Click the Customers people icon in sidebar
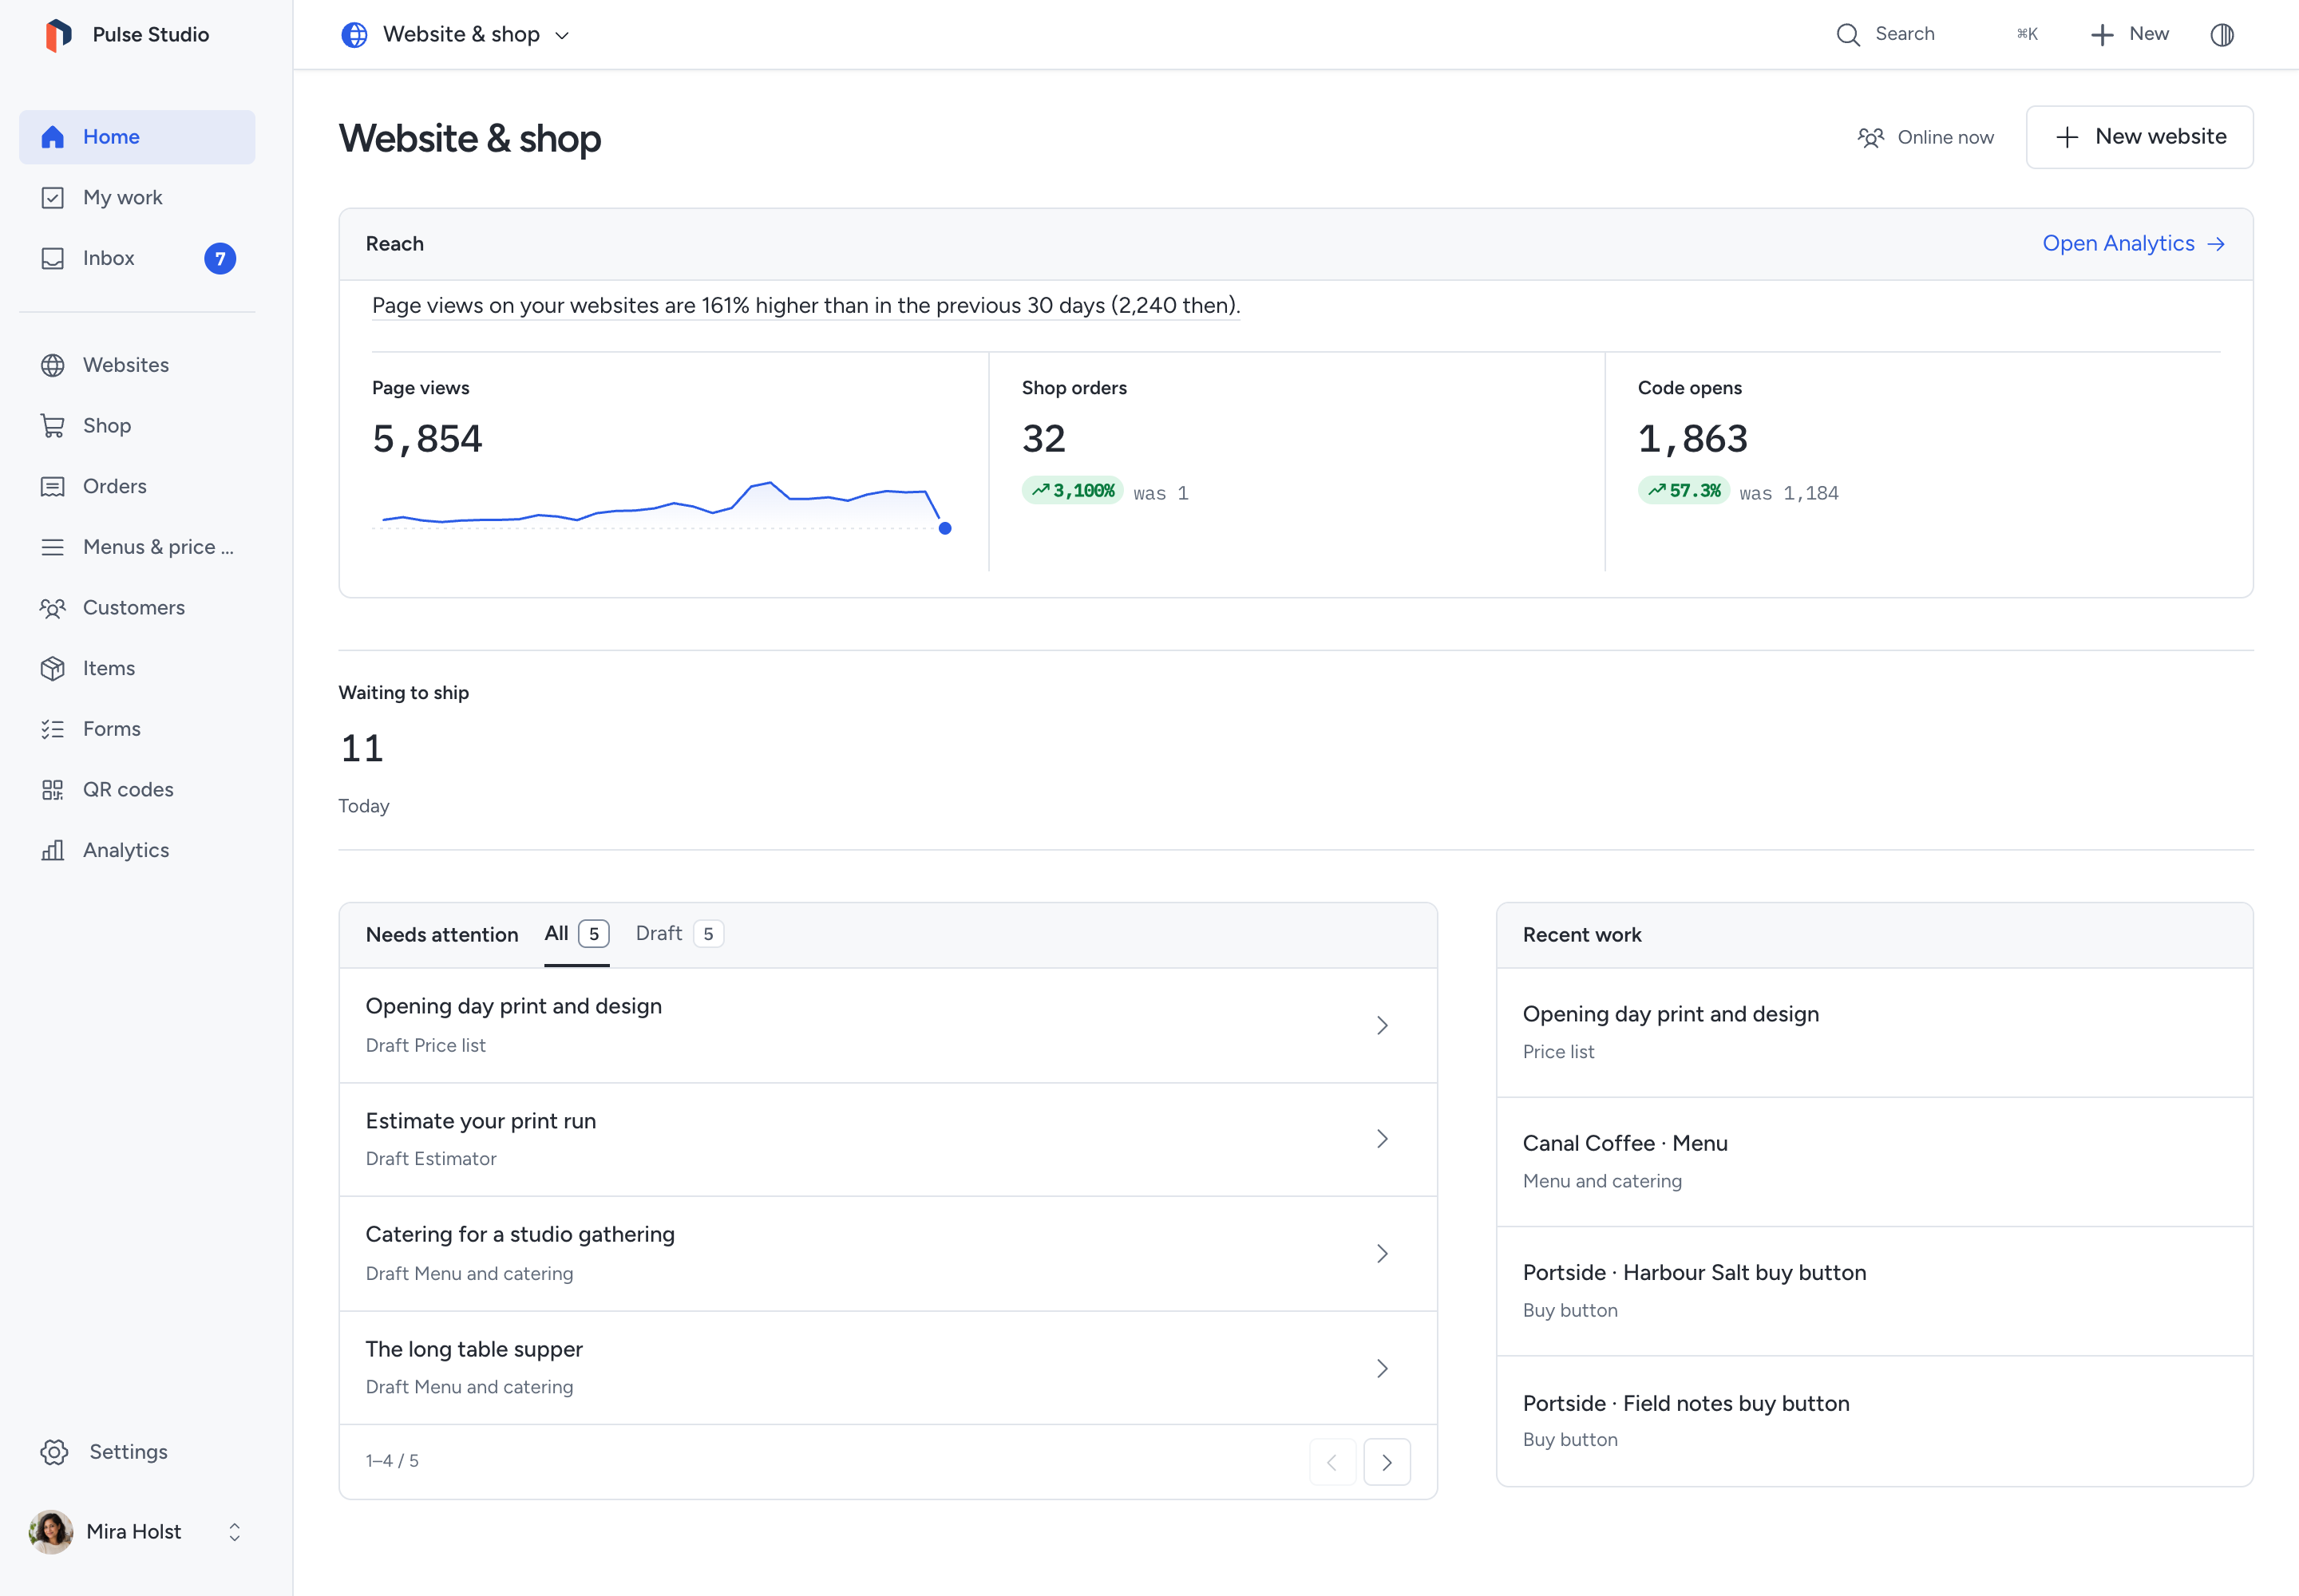Screen dimensions: 2299x1596 [53, 608]
